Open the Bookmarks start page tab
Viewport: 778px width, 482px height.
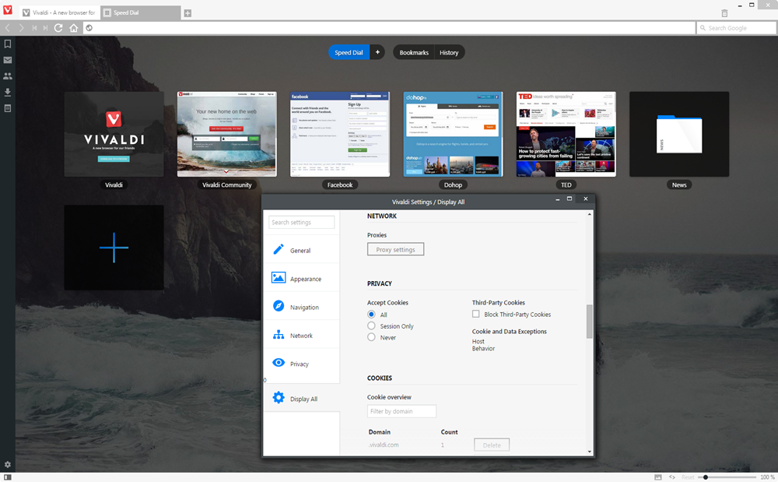(414, 52)
